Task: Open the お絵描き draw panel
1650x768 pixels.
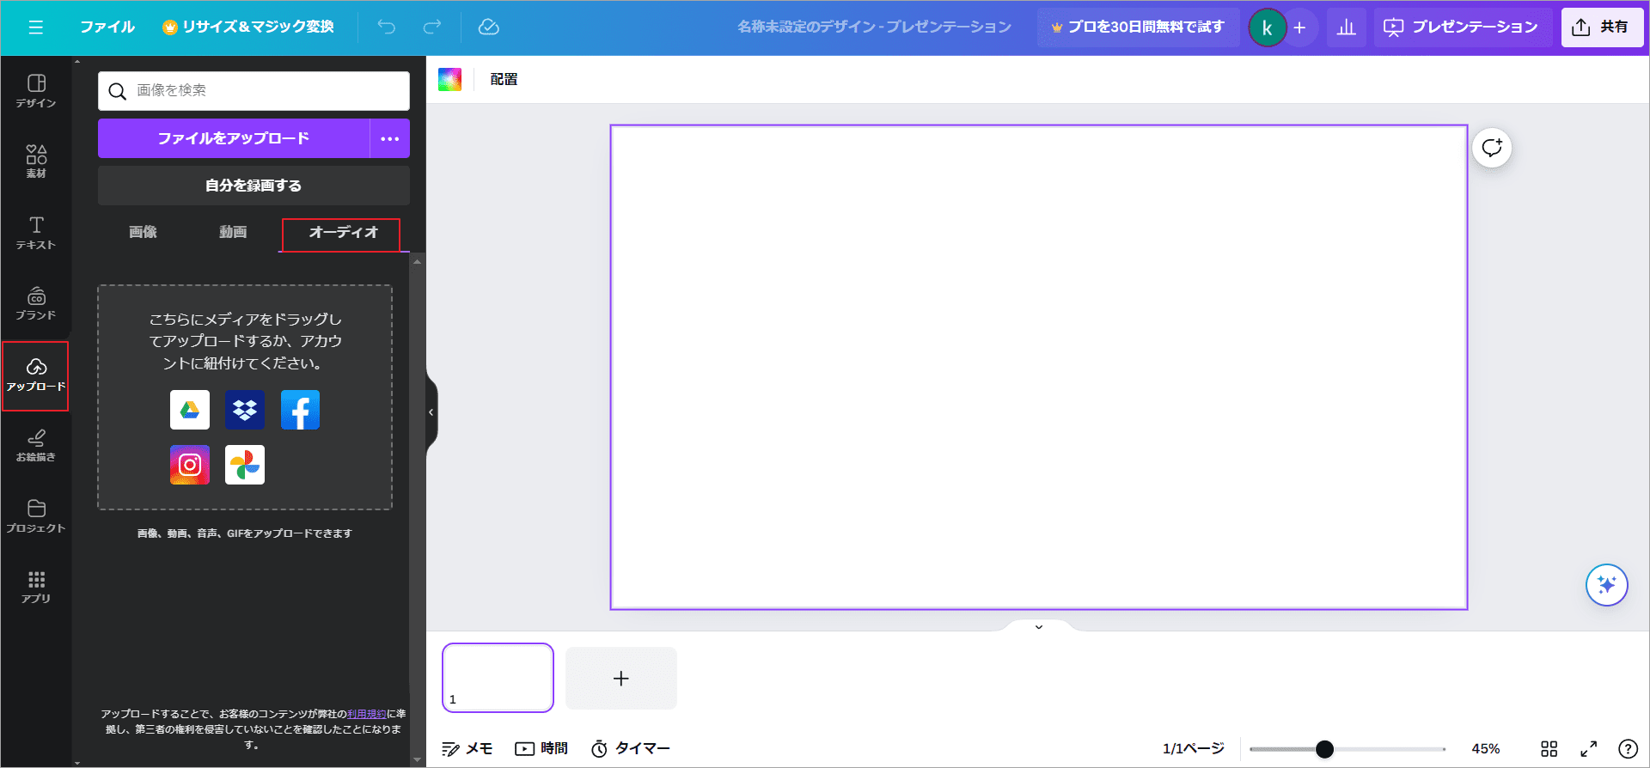Action: (x=36, y=446)
